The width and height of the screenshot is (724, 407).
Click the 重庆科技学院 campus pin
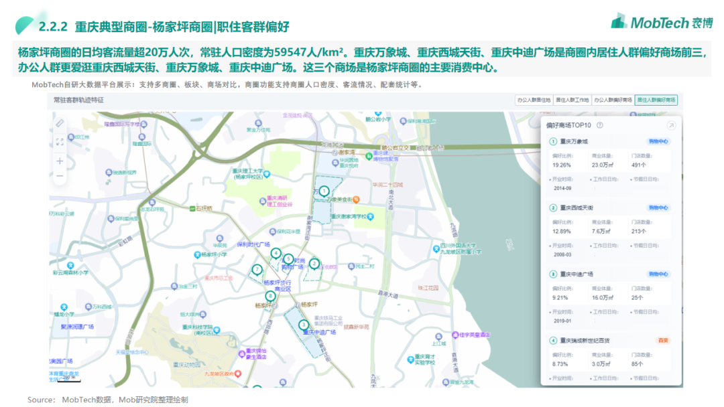[217, 330]
